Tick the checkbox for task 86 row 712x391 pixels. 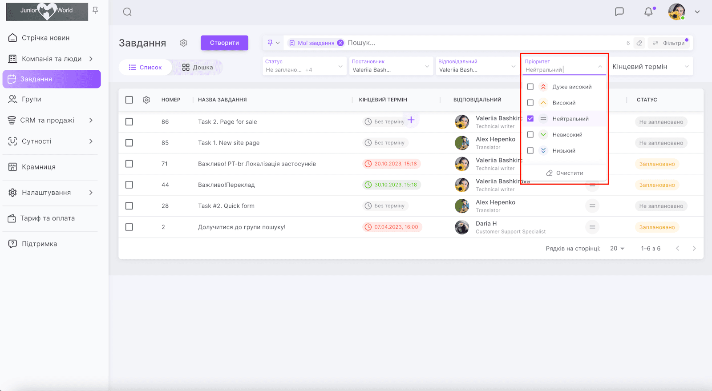point(129,122)
